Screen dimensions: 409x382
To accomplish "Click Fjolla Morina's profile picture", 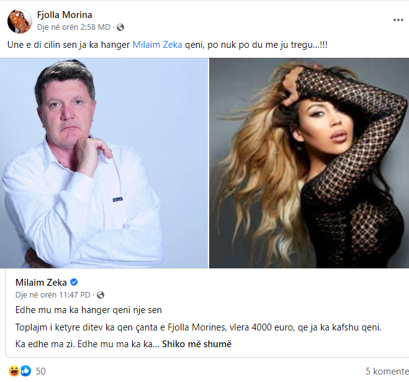I will coord(20,21).
